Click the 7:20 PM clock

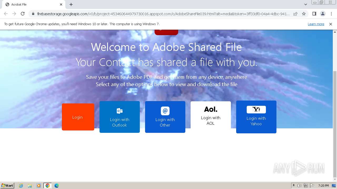point(324,186)
